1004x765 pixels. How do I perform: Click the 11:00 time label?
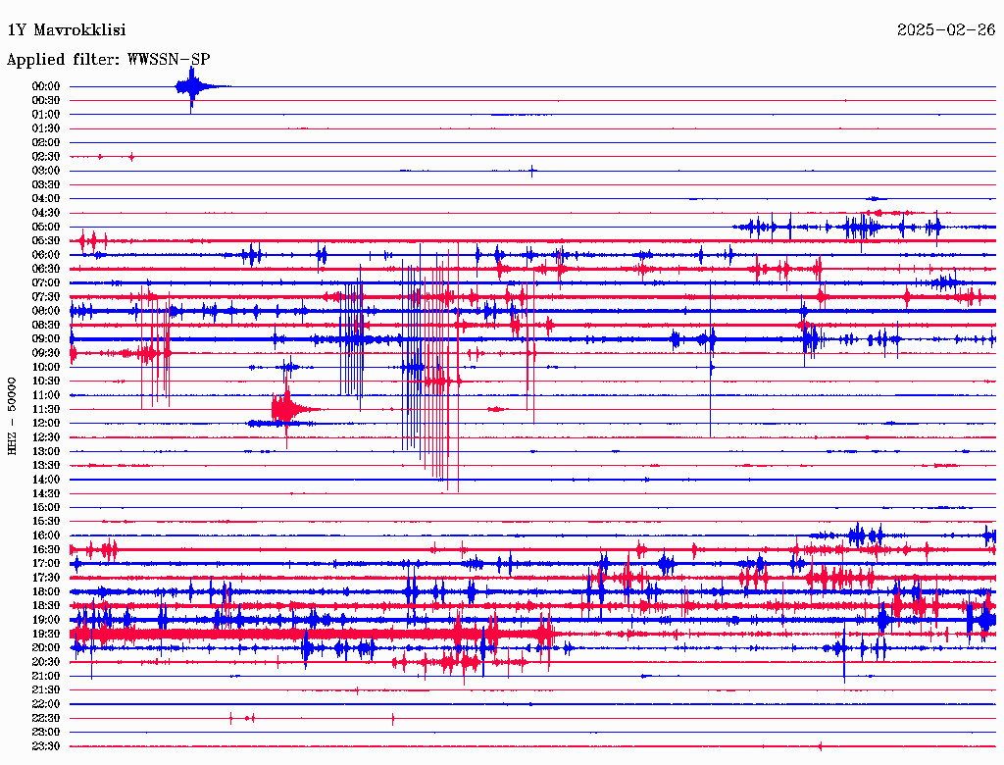click(x=46, y=395)
